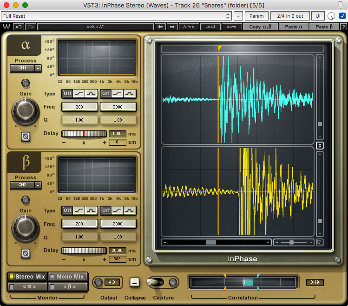Viewport: 348px width, 306px height.
Task: Enable Mono Mix monitoring
Action: [x=66, y=277]
